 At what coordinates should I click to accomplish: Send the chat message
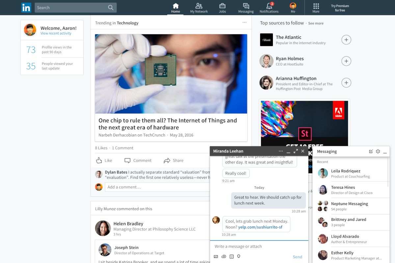pyautogui.click(x=297, y=257)
